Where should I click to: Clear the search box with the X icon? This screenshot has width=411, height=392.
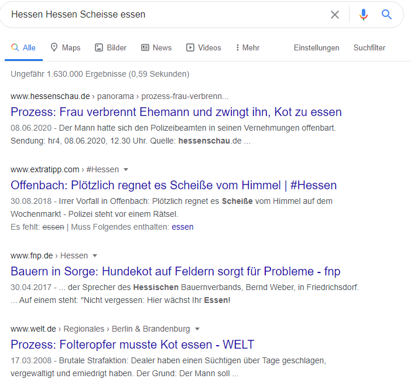335,15
